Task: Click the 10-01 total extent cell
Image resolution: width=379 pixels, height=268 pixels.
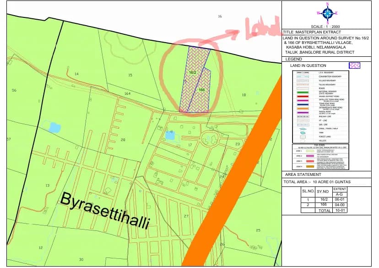Action: pyautogui.click(x=340, y=210)
